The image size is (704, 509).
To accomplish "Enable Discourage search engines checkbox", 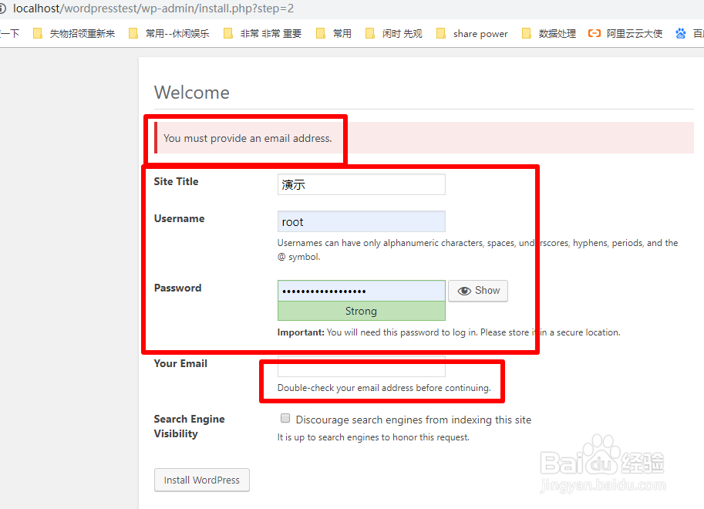I will click(x=285, y=418).
